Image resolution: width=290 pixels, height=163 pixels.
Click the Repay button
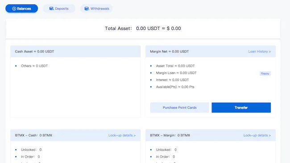[265, 73]
